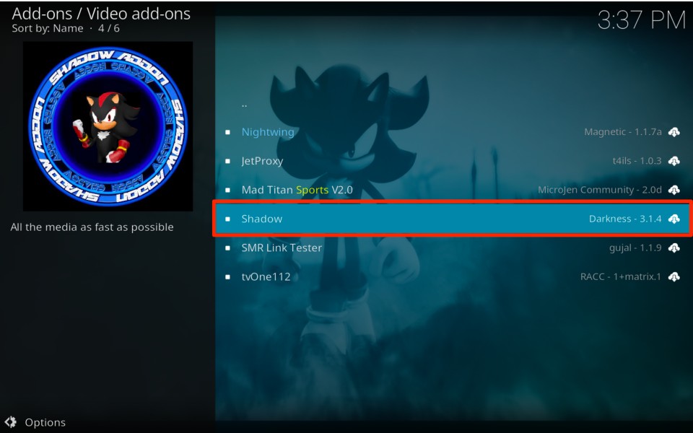Click 'RACC - 1+matrix.1' version text
This screenshot has height=433, width=693.
coord(621,276)
